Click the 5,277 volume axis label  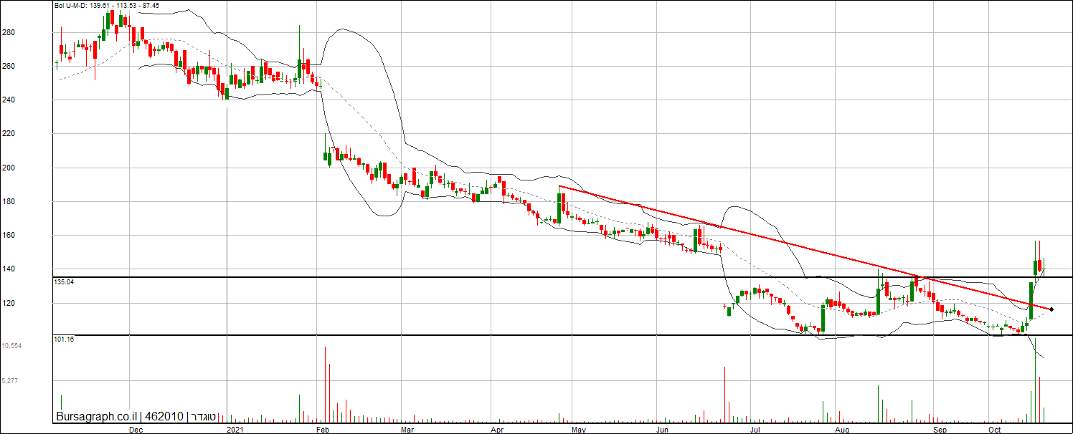pos(10,381)
